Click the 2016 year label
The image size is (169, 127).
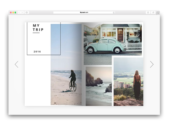point(37,51)
